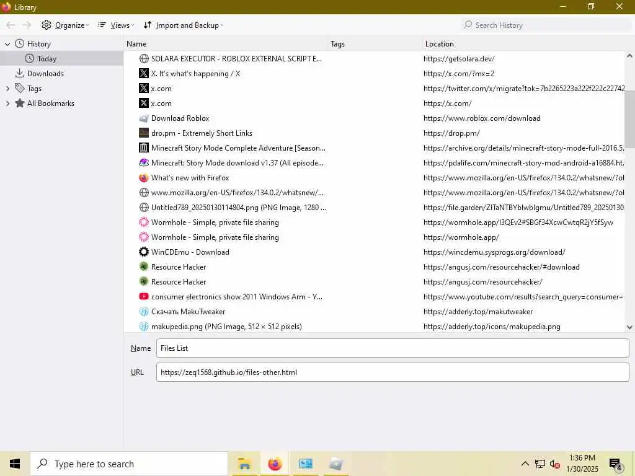Click the back arrow in Library toolbar
This screenshot has width=635, height=476.
coord(11,25)
